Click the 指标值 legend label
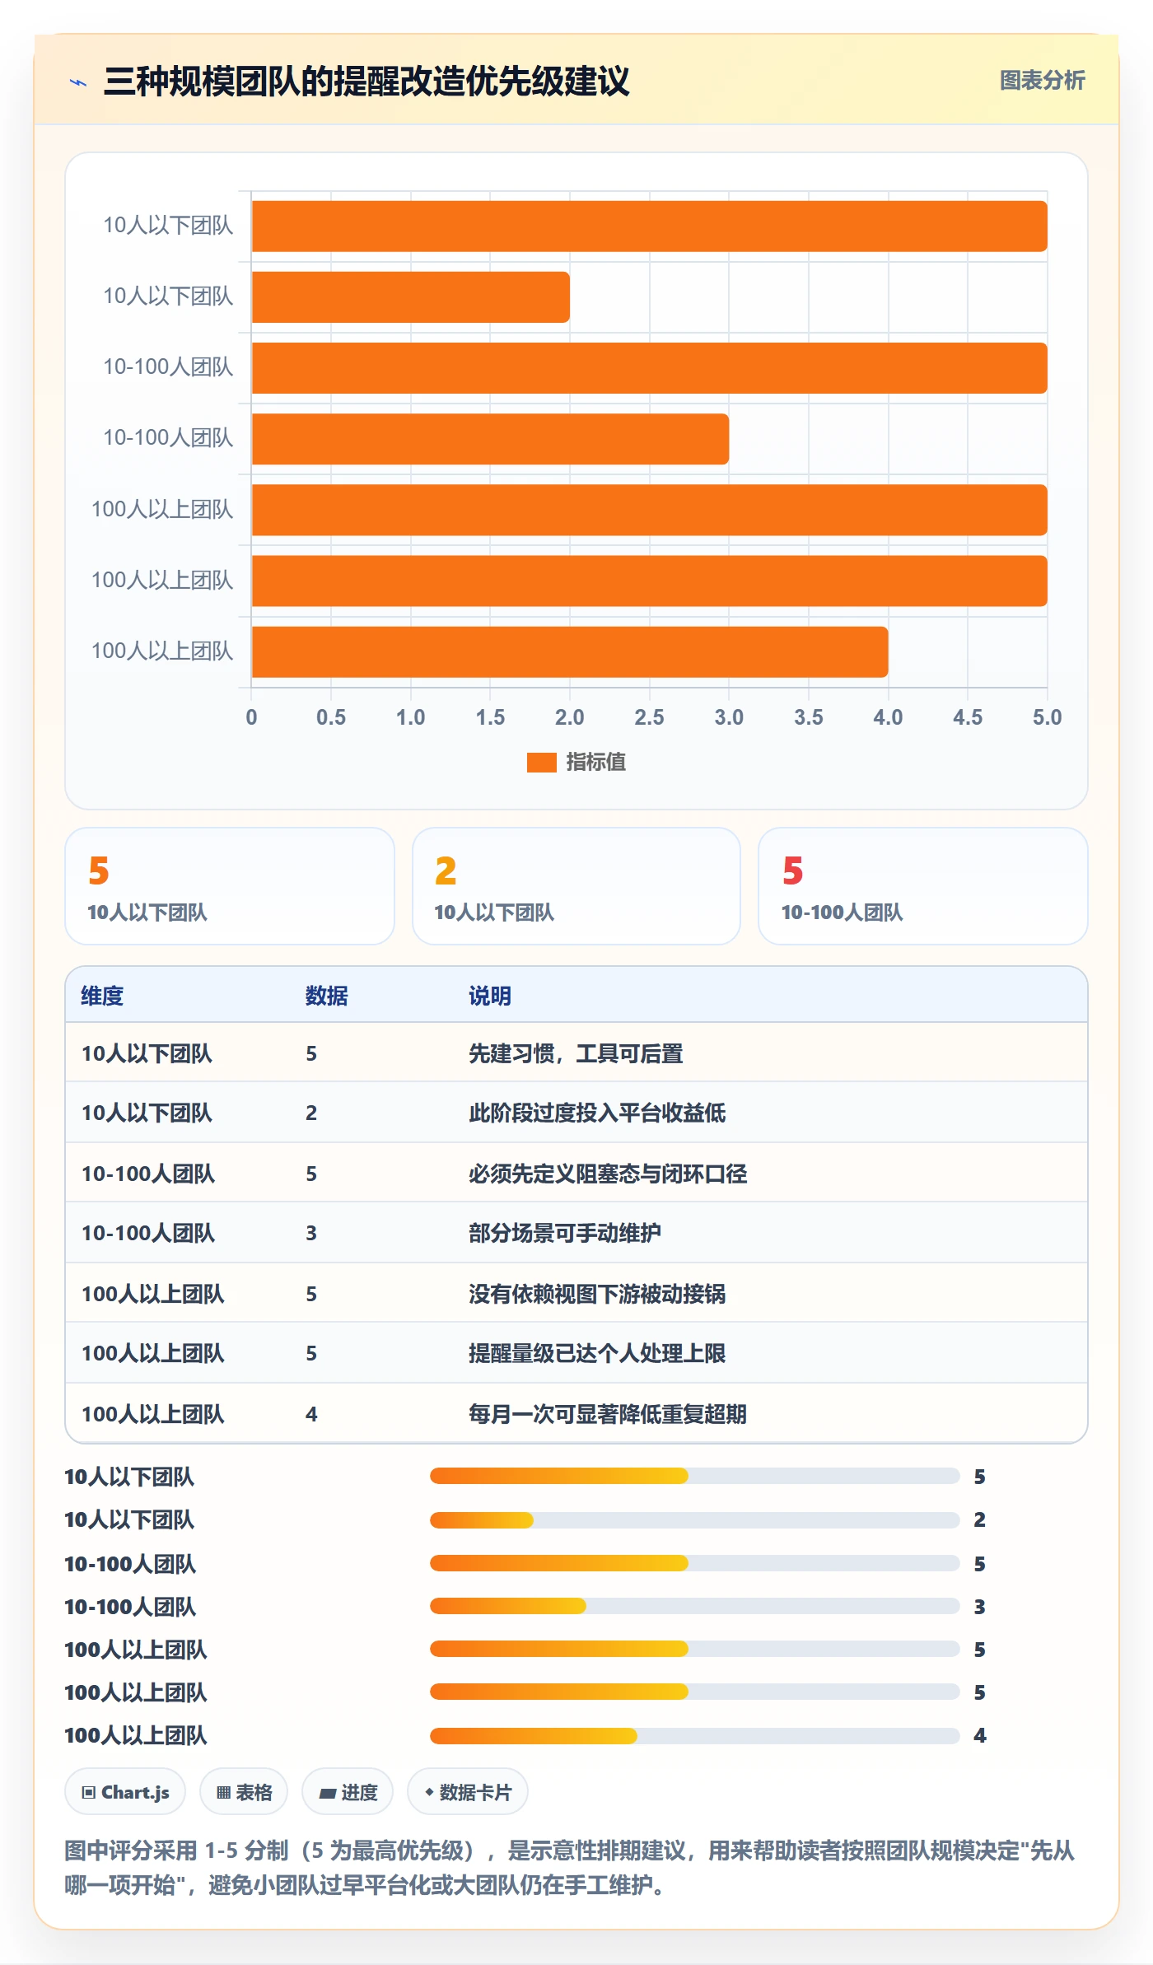 [x=596, y=763]
